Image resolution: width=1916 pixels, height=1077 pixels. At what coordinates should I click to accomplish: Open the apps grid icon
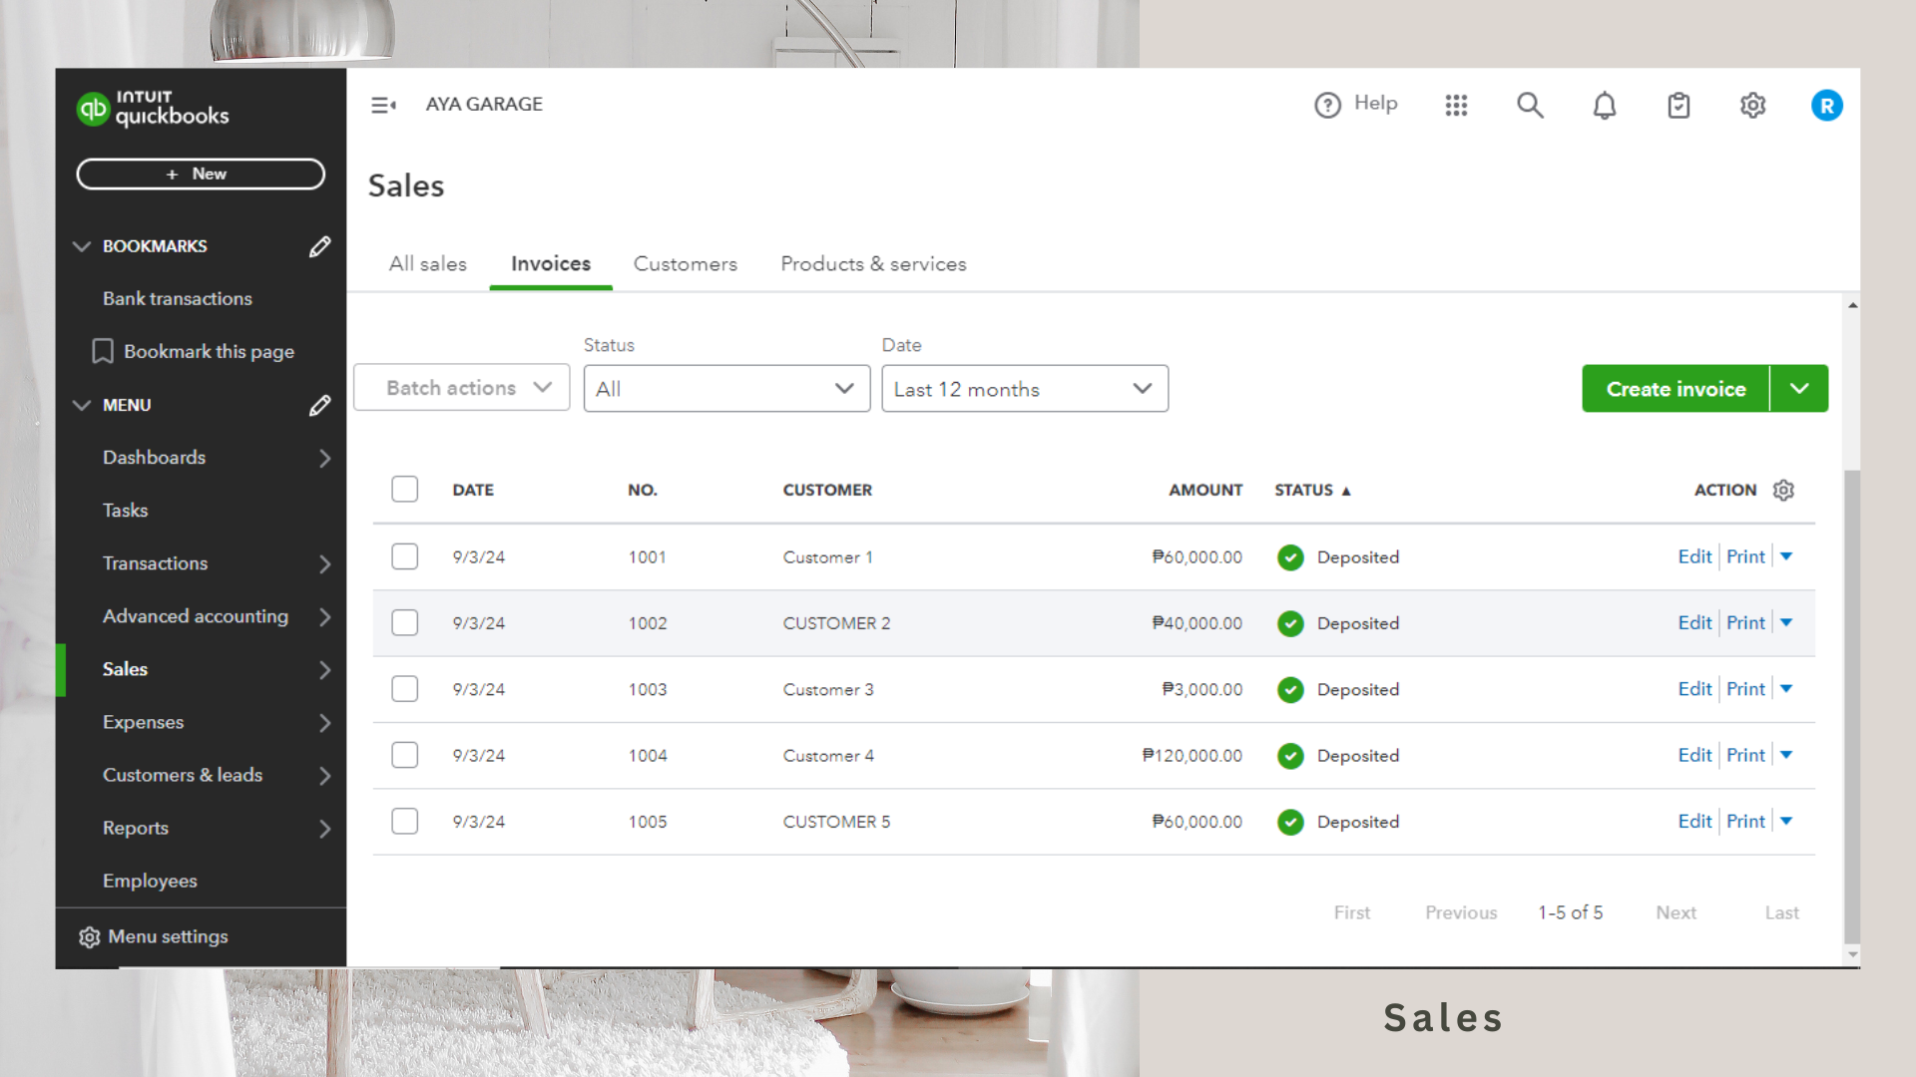[x=1456, y=105]
